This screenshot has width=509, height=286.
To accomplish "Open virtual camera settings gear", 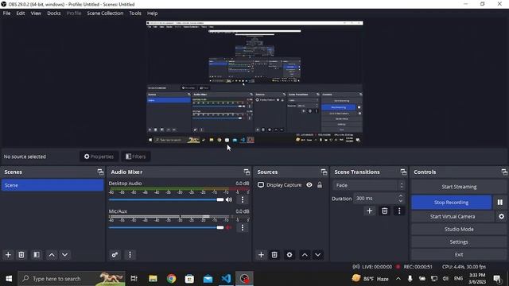I will pyautogui.click(x=501, y=216).
